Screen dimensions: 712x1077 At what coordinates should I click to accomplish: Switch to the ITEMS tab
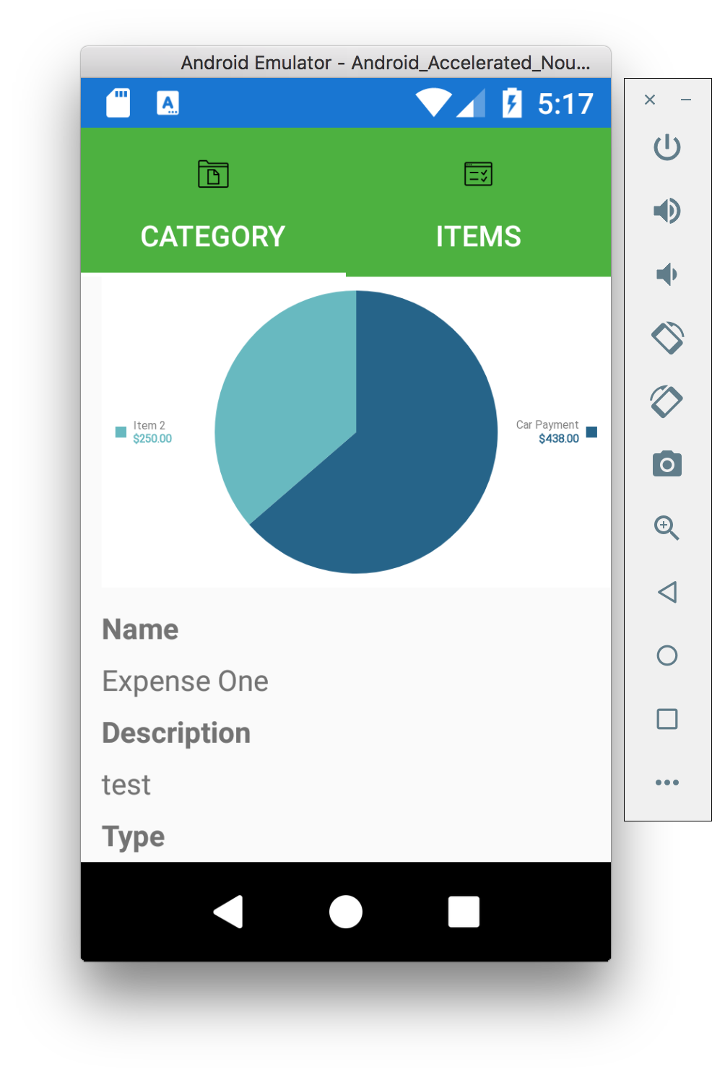click(x=478, y=202)
